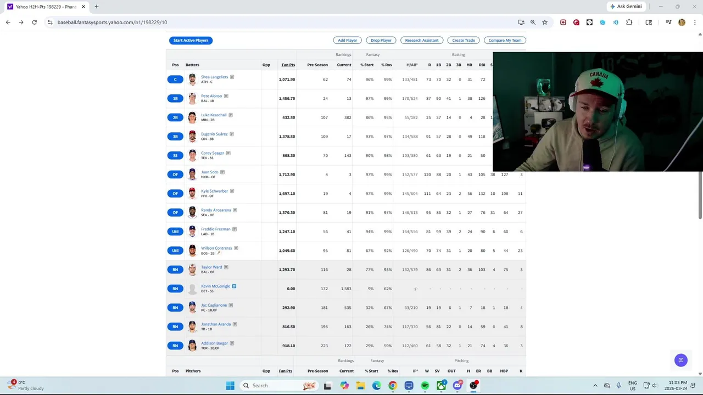Image resolution: width=703 pixels, height=395 pixels.
Task: Click Corey Seager's player photo
Action: (x=192, y=155)
